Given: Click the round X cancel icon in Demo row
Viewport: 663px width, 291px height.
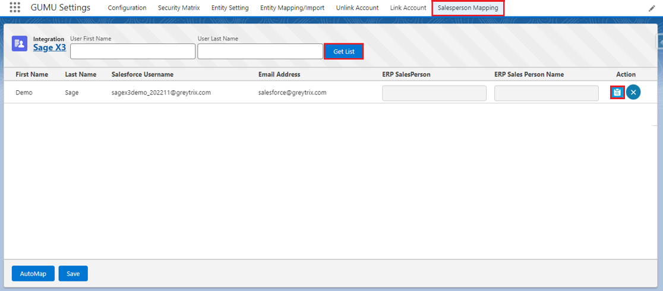Looking at the screenshot, I should click(x=633, y=93).
